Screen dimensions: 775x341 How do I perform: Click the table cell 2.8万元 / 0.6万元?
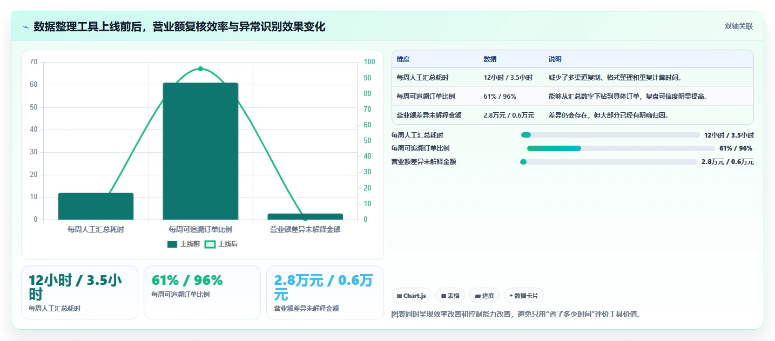(x=509, y=115)
